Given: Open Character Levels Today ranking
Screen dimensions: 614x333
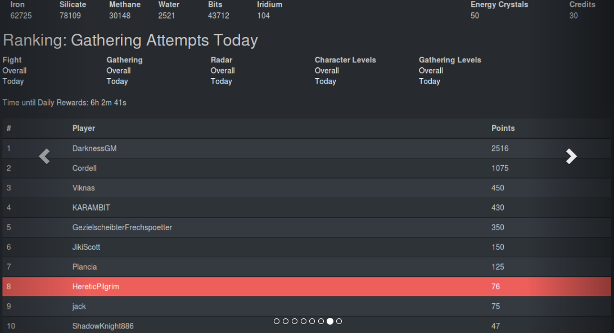Looking at the screenshot, I should (326, 81).
